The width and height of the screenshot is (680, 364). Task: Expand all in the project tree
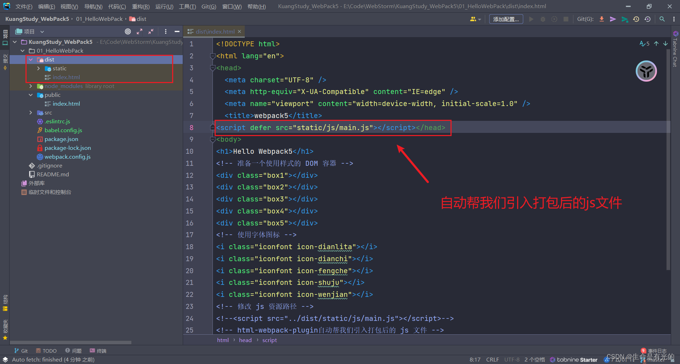(140, 31)
